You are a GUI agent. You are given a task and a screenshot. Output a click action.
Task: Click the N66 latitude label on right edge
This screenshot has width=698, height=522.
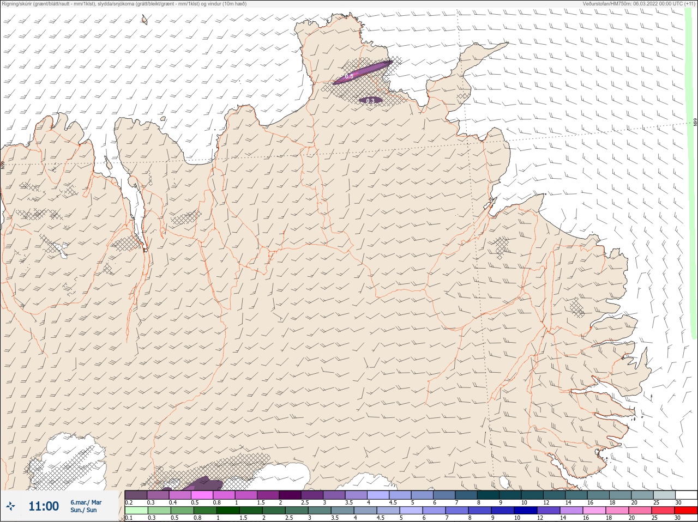(x=695, y=123)
